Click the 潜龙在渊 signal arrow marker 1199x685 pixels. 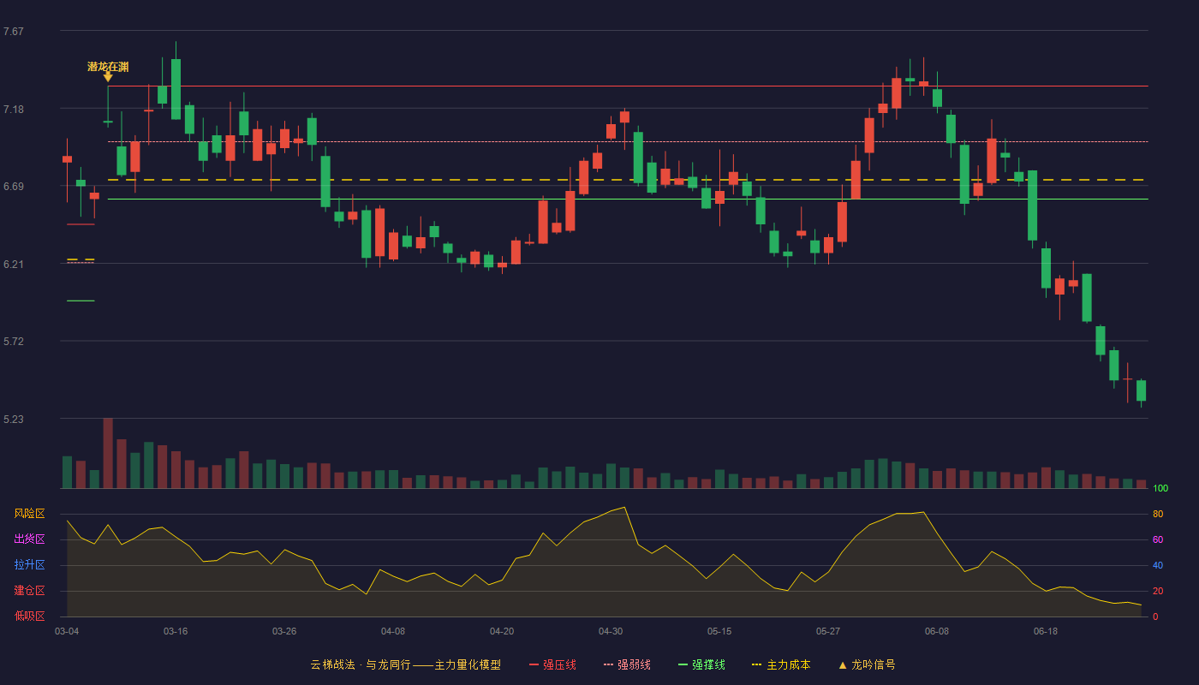pyautogui.click(x=108, y=77)
